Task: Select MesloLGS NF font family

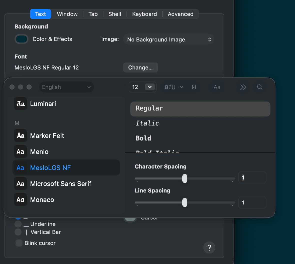Action: click(x=66, y=168)
